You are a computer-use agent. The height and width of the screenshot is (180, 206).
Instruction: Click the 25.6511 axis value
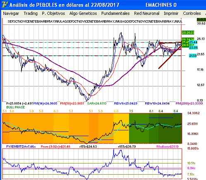[x=192, y=124]
